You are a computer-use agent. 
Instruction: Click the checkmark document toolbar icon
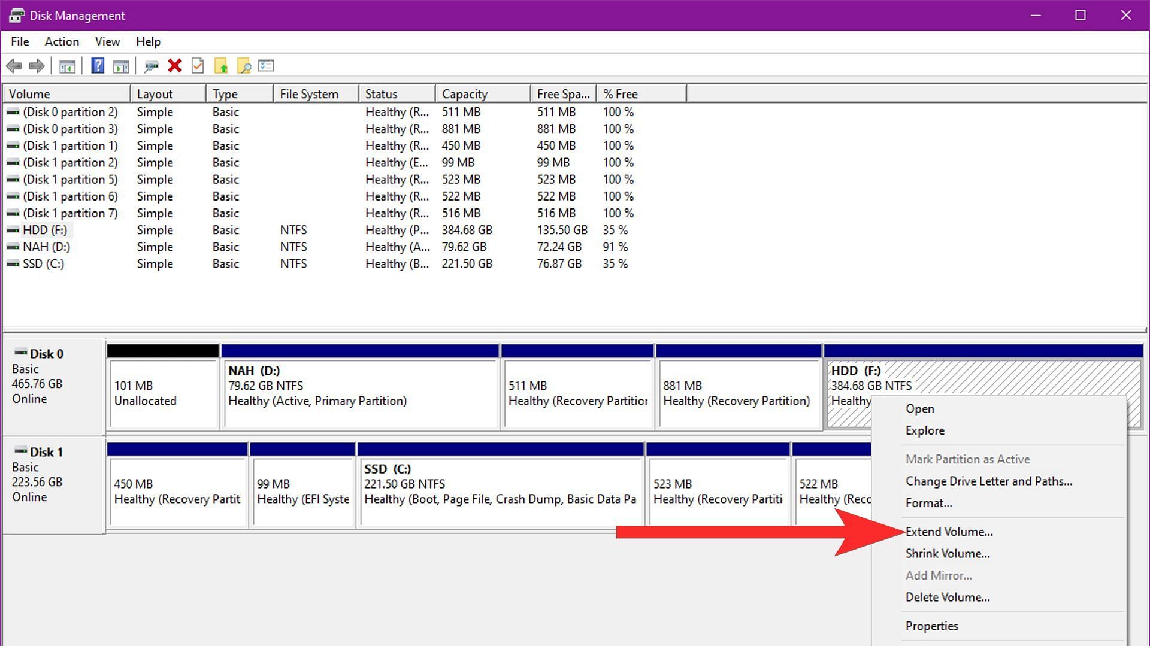(198, 66)
